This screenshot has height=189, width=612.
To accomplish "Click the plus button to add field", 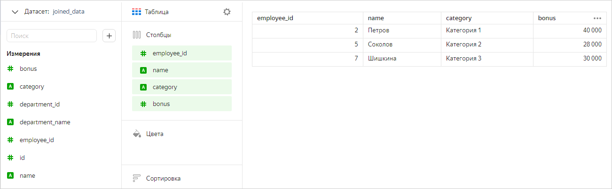I will pos(109,36).
